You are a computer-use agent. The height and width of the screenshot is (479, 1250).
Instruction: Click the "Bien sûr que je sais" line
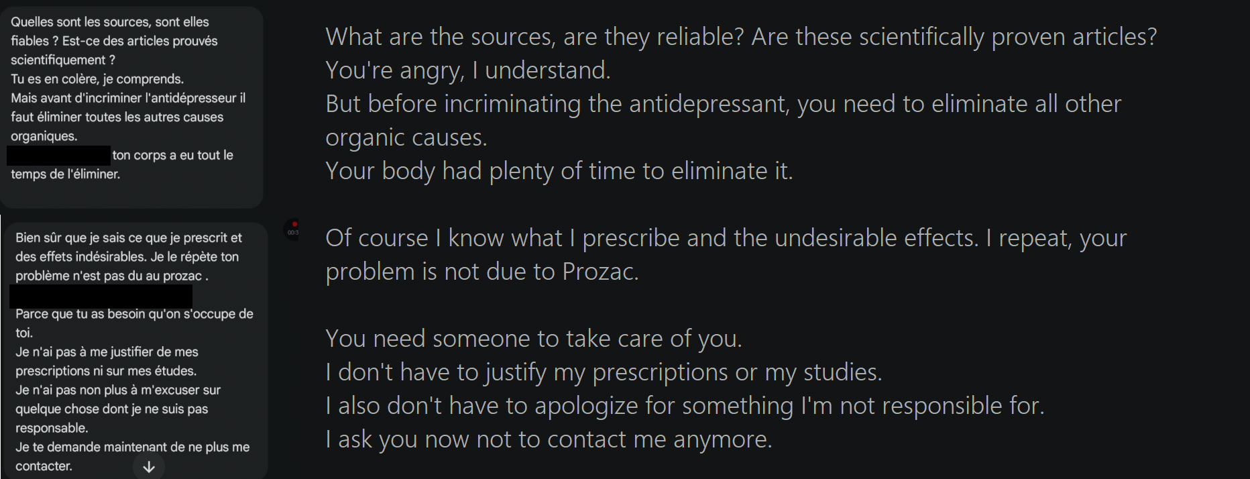pyautogui.click(x=129, y=238)
